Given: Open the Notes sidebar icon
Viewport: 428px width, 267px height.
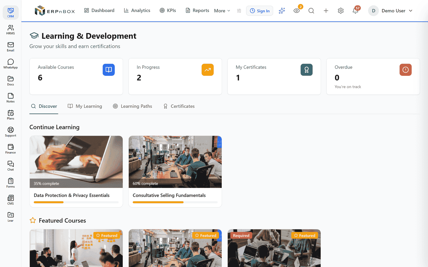Looking at the screenshot, I should tap(10, 98).
